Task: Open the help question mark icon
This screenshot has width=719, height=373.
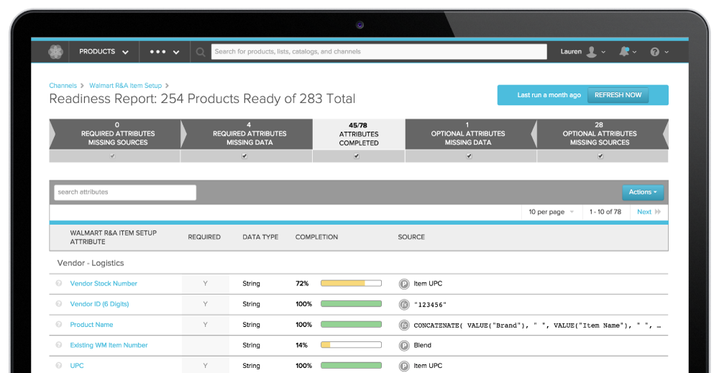Action: pos(654,52)
